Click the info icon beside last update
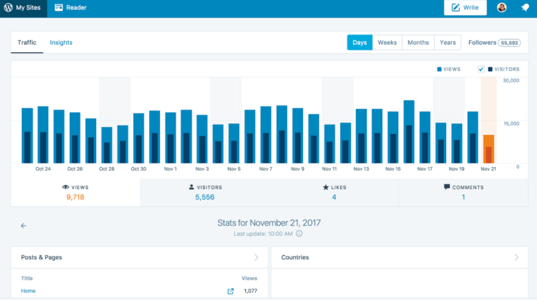537x300 pixels. (x=299, y=233)
